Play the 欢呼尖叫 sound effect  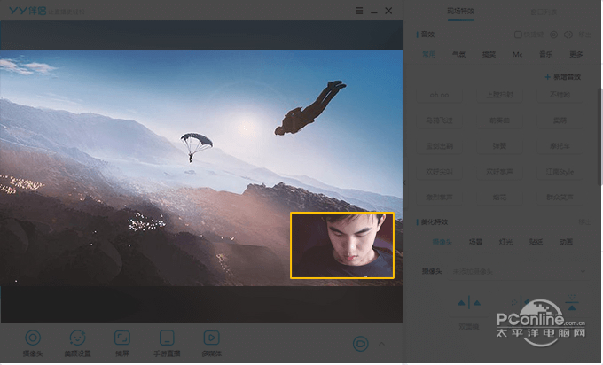440,171
